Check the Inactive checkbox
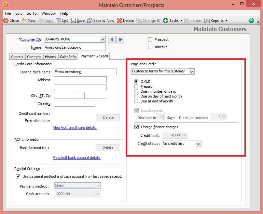The width and height of the screenshot is (263, 214). 150,47
